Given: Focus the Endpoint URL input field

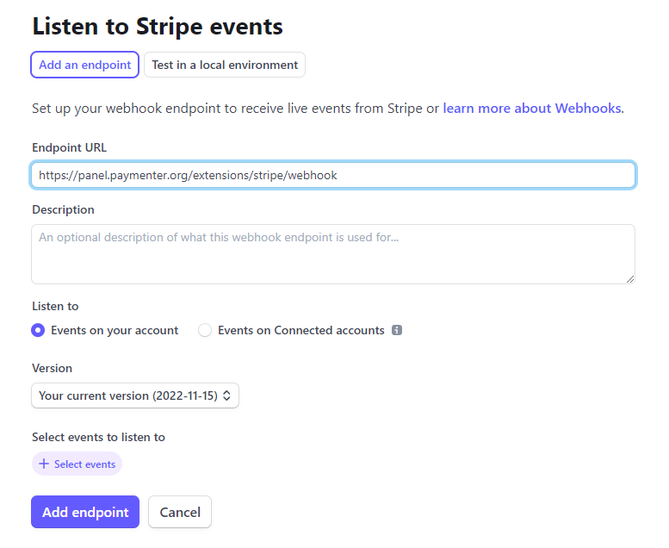Looking at the screenshot, I should tap(333, 175).
